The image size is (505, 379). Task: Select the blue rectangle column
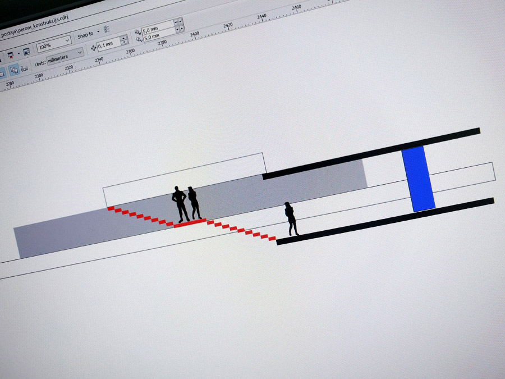point(418,179)
